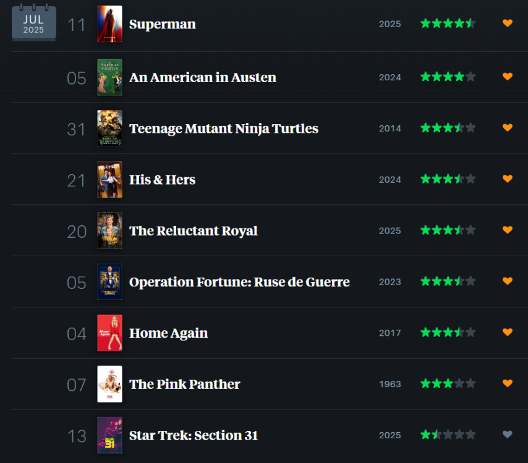This screenshot has height=463, width=528.
Task: Select the Home Again poster image
Action: pyautogui.click(x=109, y=333)
